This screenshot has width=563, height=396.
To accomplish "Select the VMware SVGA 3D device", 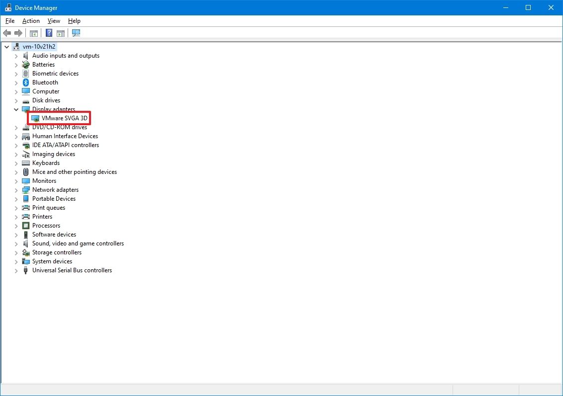I will [64, 118].
